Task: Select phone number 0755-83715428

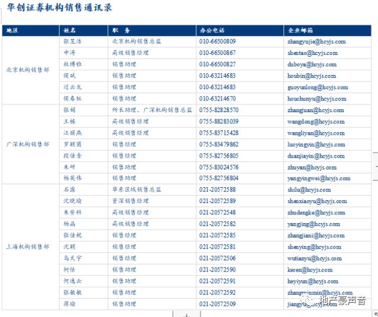Action: click(x=219, y=133)
